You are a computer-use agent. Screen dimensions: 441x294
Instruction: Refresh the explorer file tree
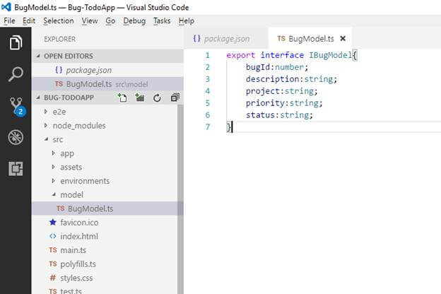157,98
